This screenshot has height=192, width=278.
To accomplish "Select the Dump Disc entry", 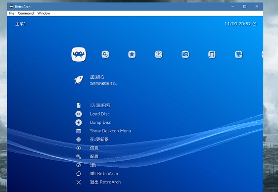I will pyautogui.click(x=101, y=122).
